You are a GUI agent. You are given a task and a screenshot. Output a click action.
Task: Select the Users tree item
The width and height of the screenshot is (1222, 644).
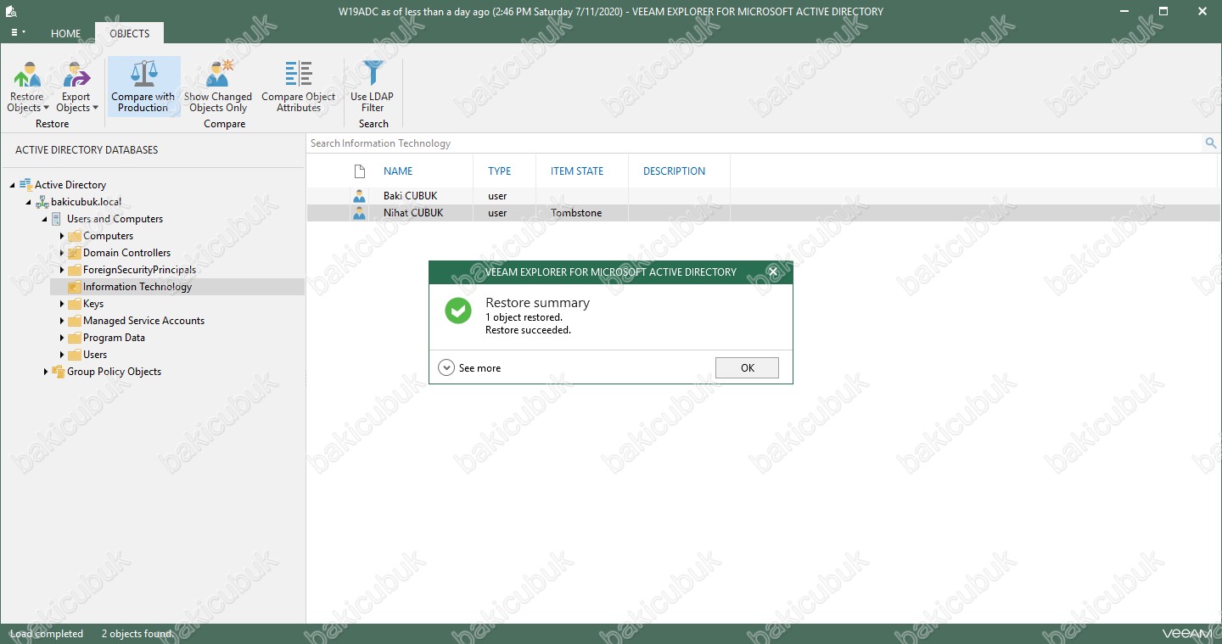(95, 355)
